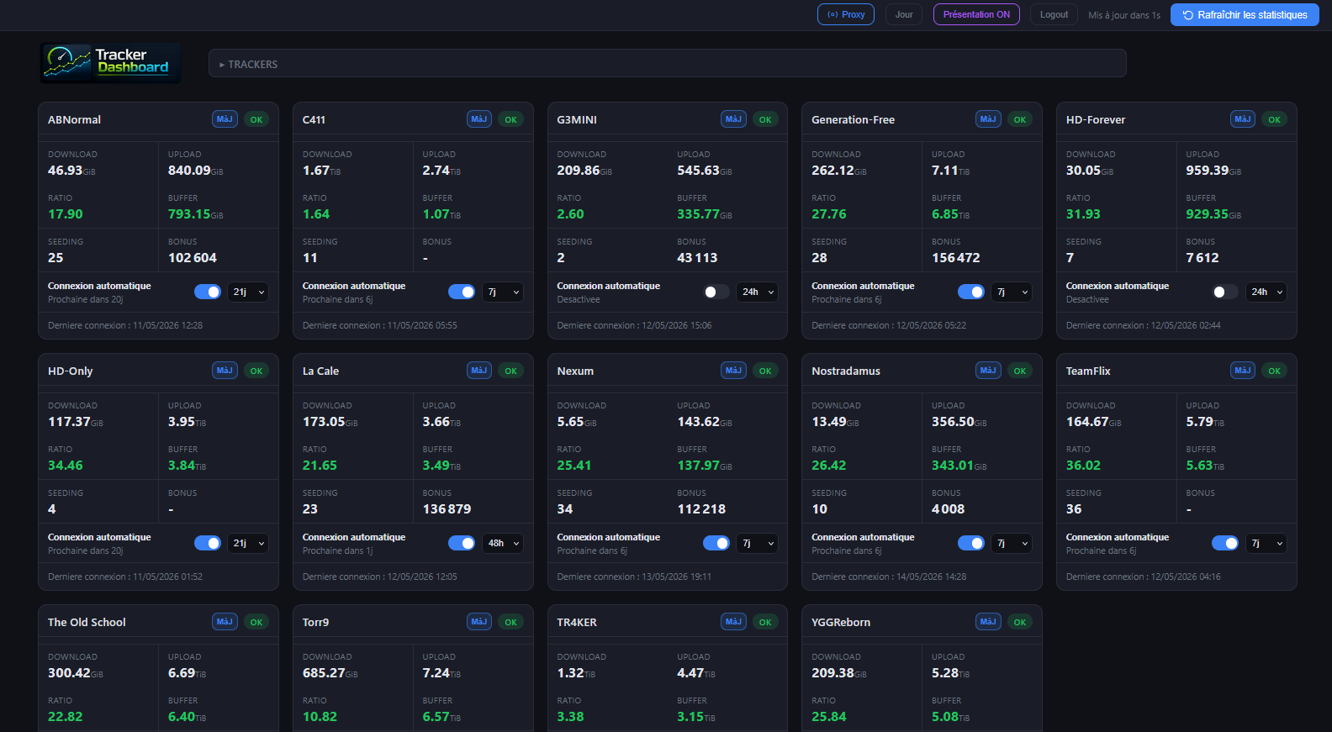Click MàJ badge on ABNormal card
The height and width of the screenshot is (732, 1332).
225,119
